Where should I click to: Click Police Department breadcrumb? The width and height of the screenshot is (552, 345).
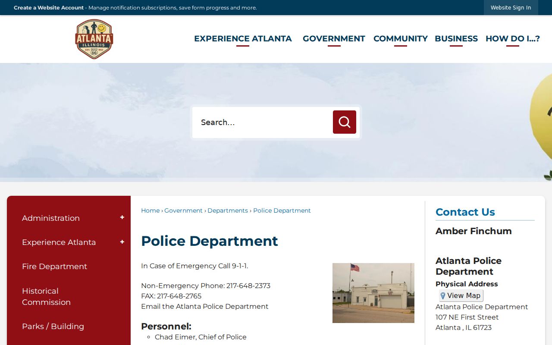click(282, 210)
